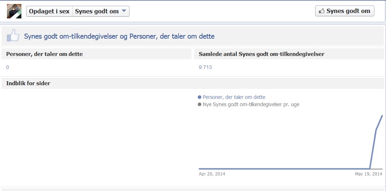This screenshot has height=191, width=386.
Task: Click the 'Synes godt om-tilkendegivelser og Personer' heading link
Action: coord(119,36)
